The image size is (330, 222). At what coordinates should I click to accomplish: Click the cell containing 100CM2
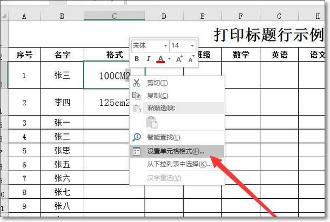pos(115,75)
